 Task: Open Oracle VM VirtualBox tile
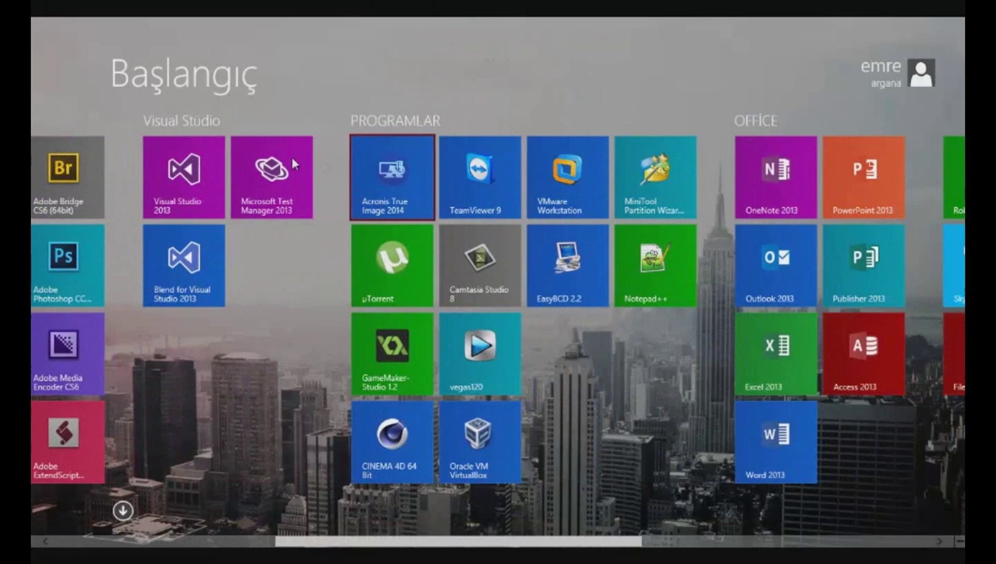[x=480, y=442]
